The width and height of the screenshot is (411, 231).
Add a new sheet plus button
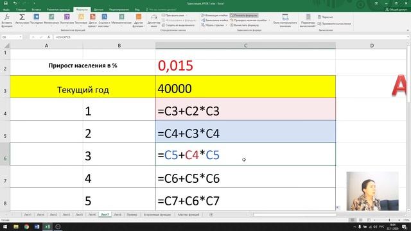click(x=211, y=214)
